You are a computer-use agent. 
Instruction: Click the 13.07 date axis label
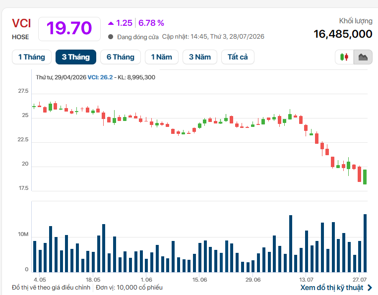tap(306, 280)
